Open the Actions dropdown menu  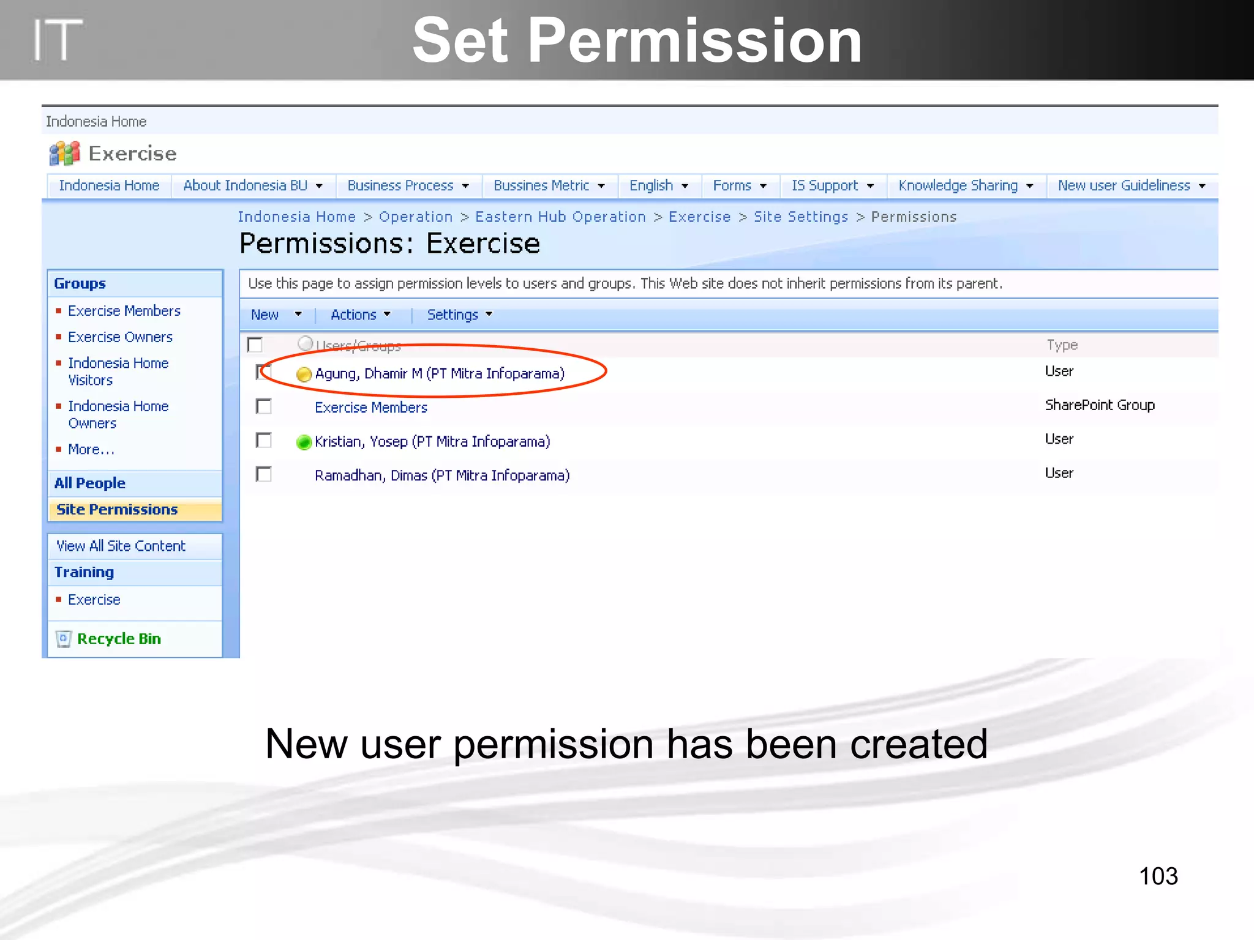coord(361,315)
